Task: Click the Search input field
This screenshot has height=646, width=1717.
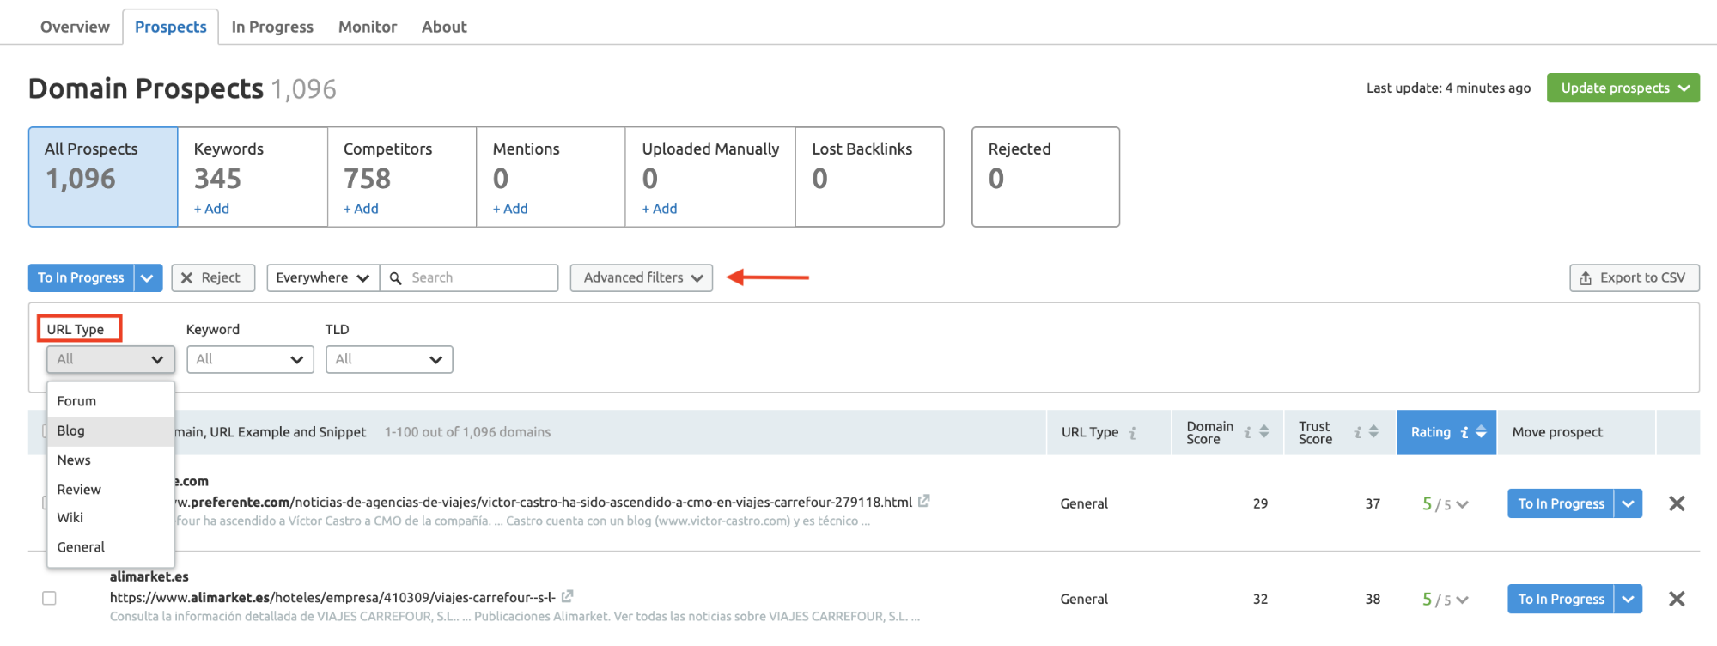Action: (478, 277)
